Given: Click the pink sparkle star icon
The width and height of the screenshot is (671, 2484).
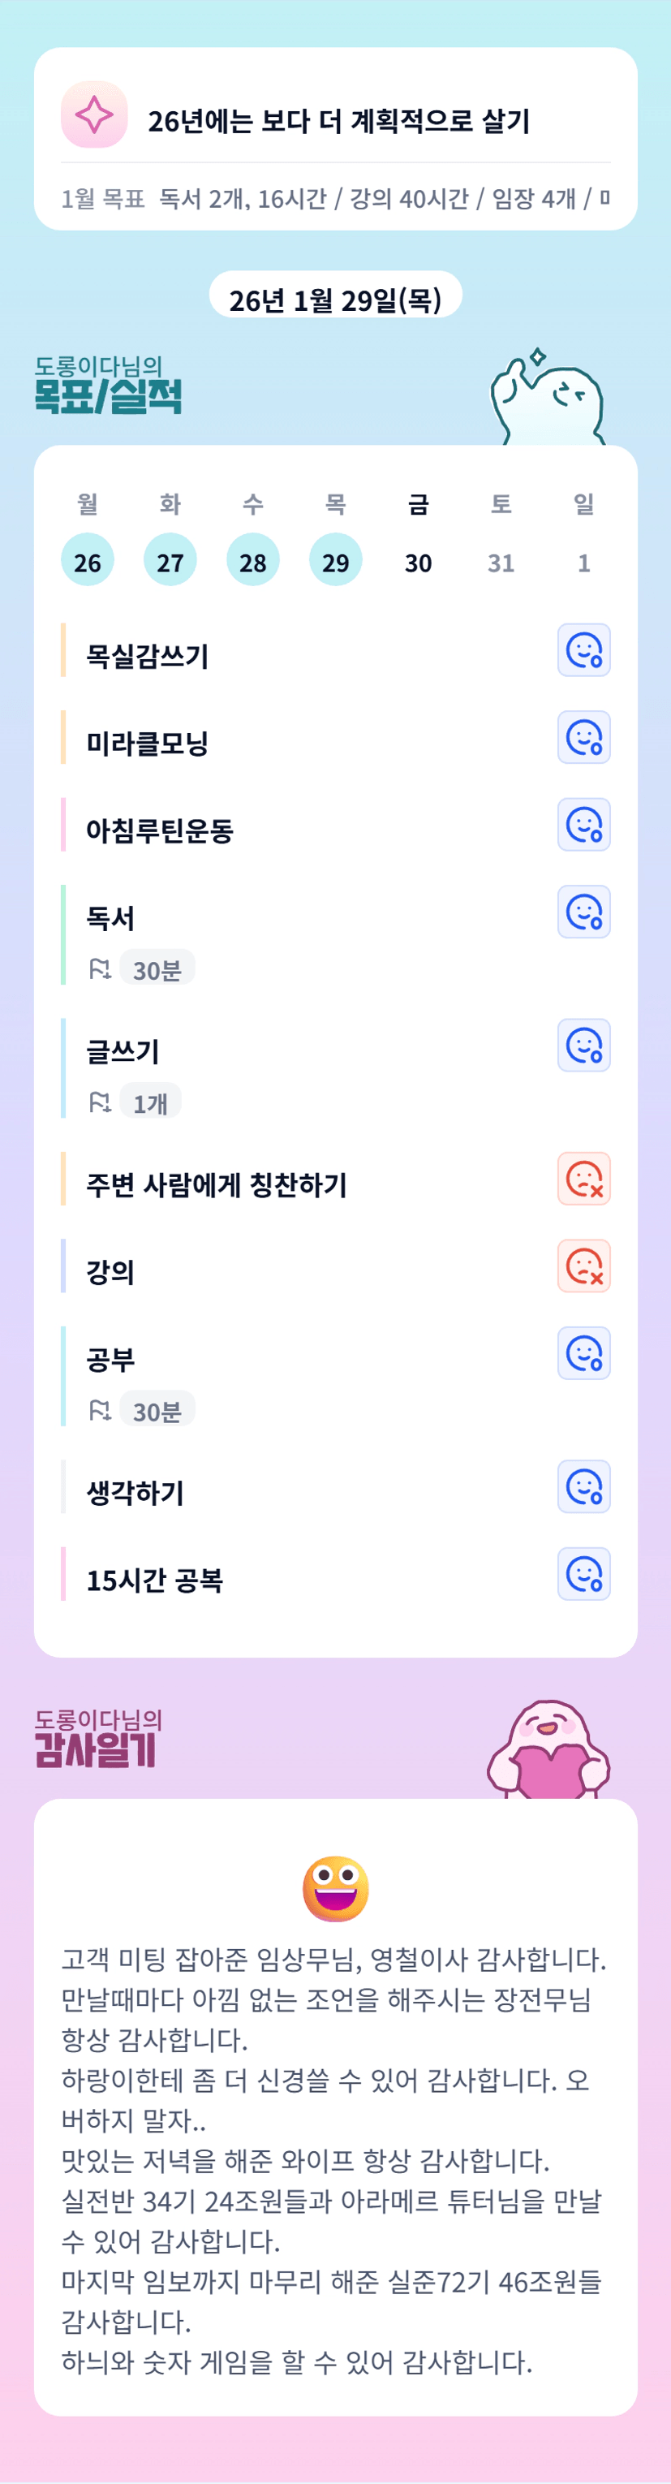Looking at the screenshot, I should point(94,114).
